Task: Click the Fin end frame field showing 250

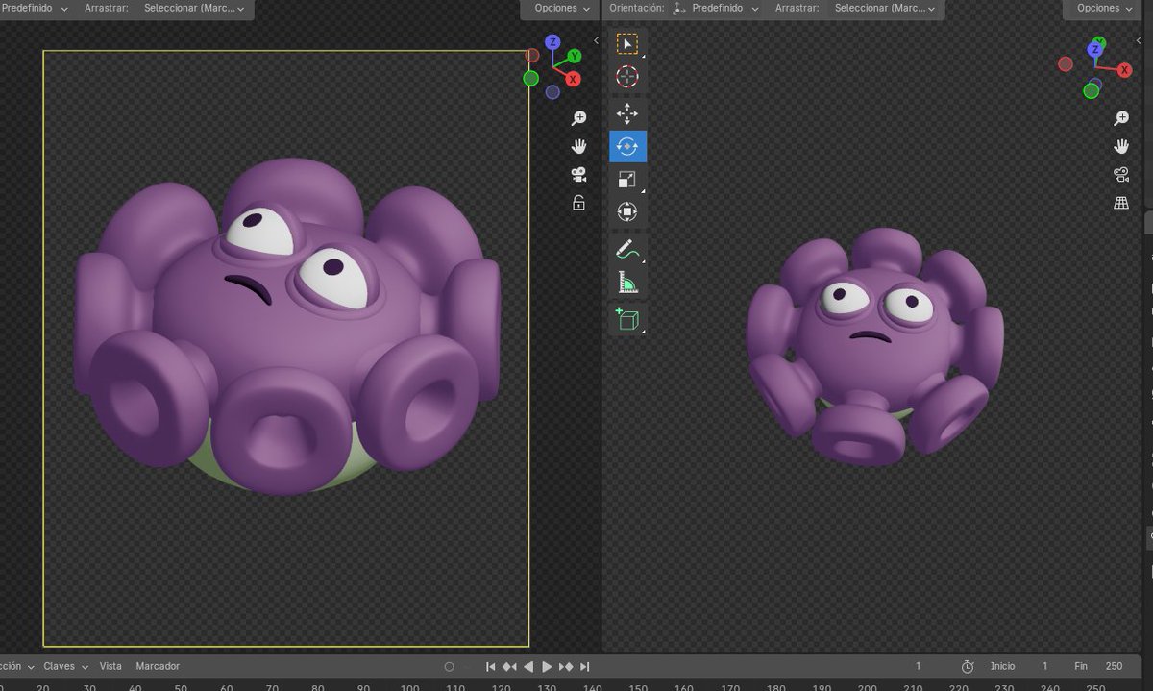Action: 1100,666
